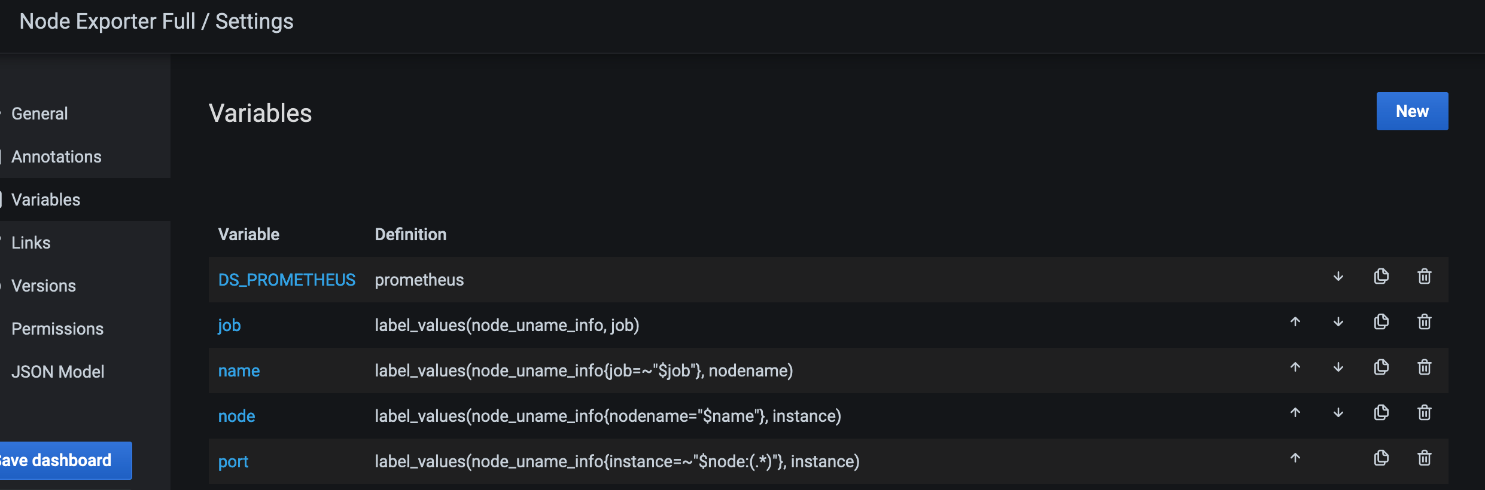The width and height of the screenshot is (1485, 490).
Task: Delete the port variable
Action: [1424, 458]
